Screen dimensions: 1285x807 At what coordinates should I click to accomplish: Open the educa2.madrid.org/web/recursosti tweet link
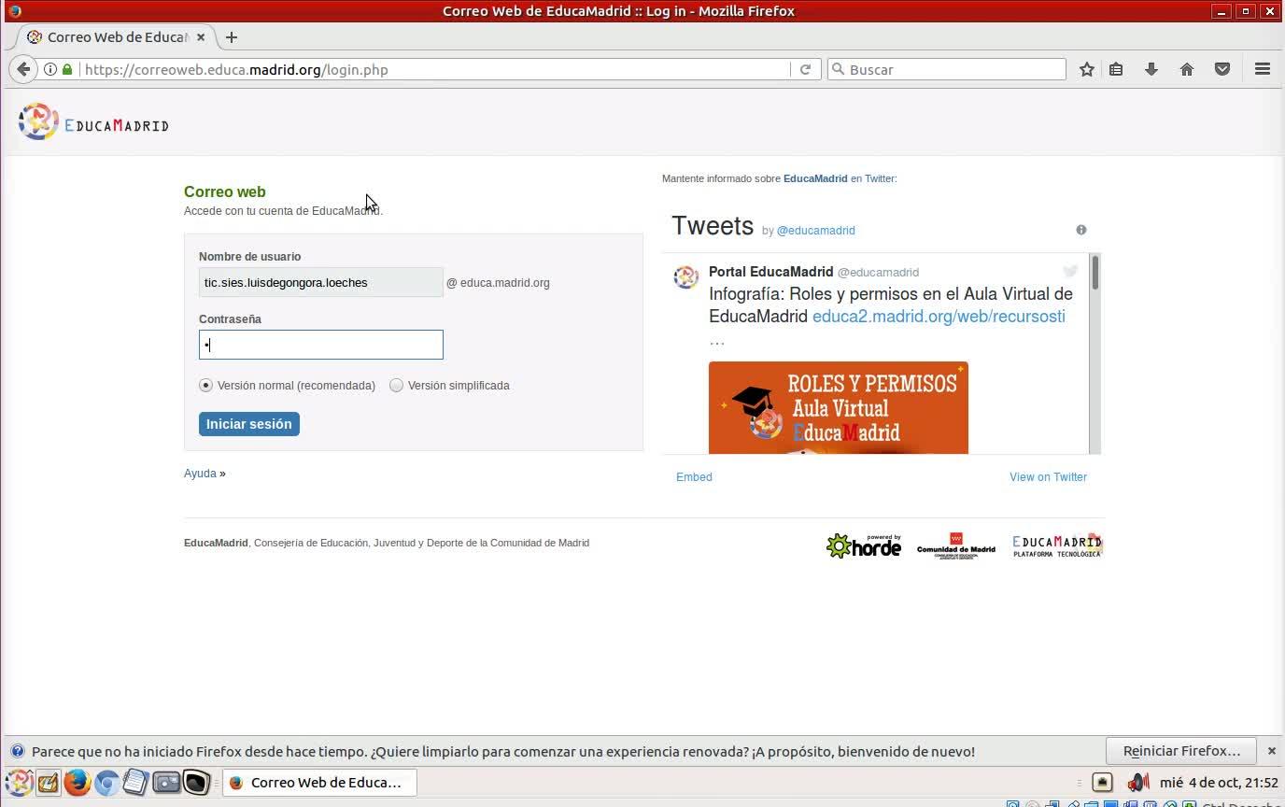(x=939, y=317)
